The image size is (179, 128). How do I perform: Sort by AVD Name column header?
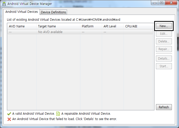pos(22,26)
